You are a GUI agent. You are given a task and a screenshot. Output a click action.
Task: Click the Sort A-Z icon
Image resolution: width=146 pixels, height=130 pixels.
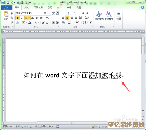84,22
